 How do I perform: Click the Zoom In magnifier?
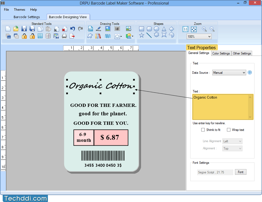tap(204, 29)
